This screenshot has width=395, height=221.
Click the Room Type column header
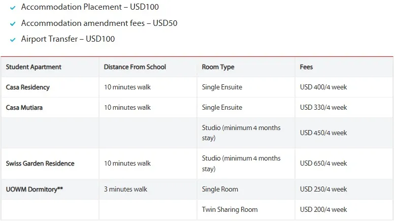coord(218,67)
